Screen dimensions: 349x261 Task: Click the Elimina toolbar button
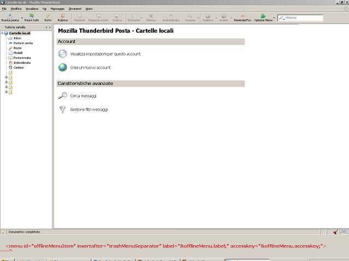click(151, 18)
